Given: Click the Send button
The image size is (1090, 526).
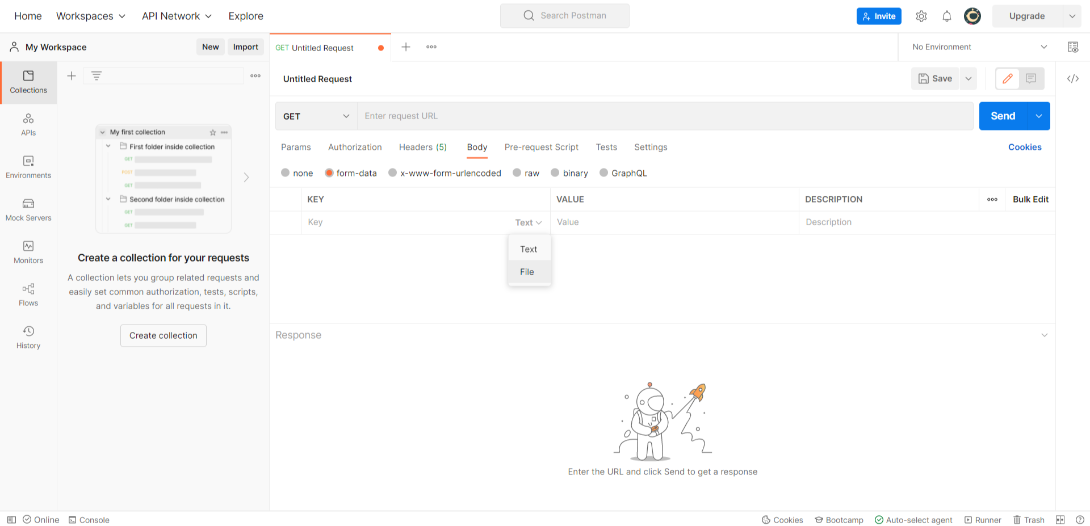Looking at the screenshot, I should coord(1003,116).
